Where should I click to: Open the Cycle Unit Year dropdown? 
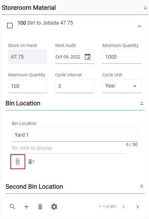122,86
